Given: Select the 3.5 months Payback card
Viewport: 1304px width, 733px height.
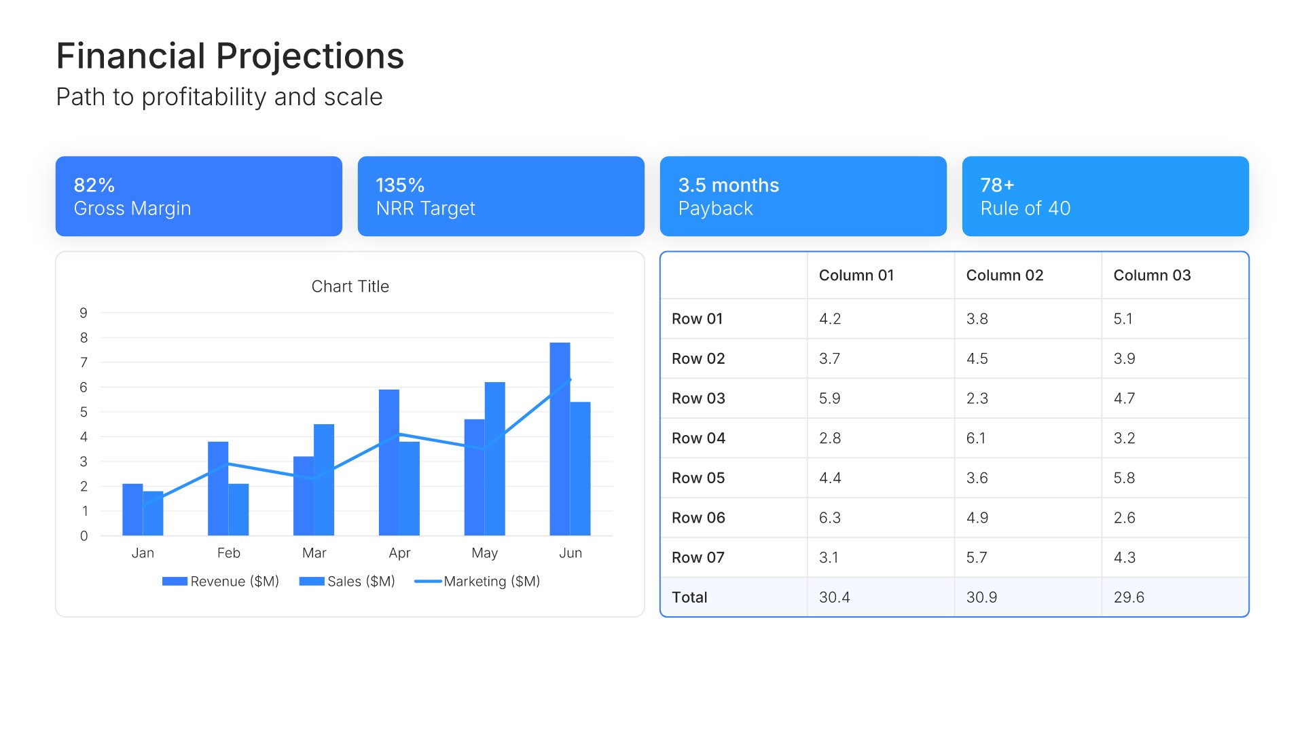Looking at the screenshot, I should 803,196.
